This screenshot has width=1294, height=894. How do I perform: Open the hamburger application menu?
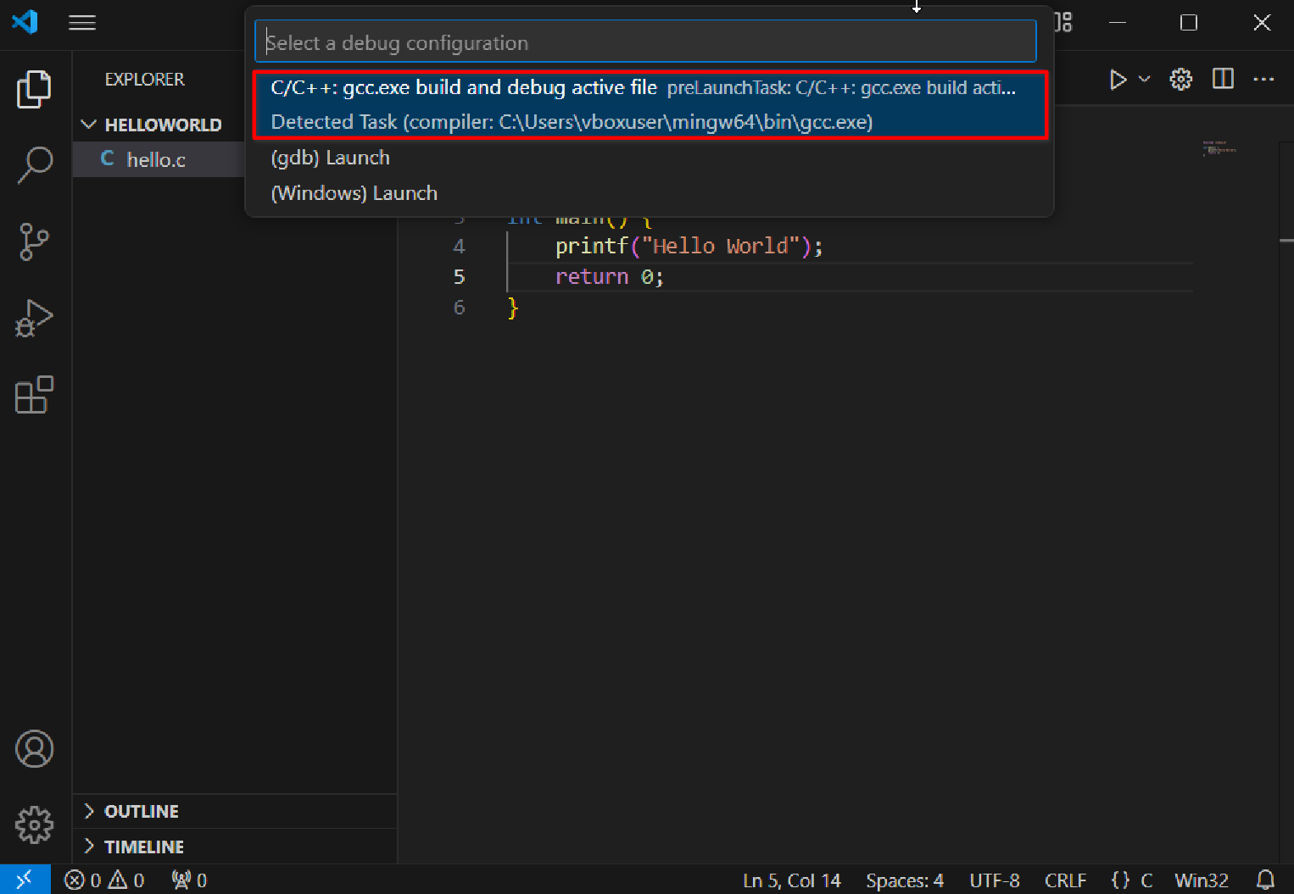(x=82, y=23)
